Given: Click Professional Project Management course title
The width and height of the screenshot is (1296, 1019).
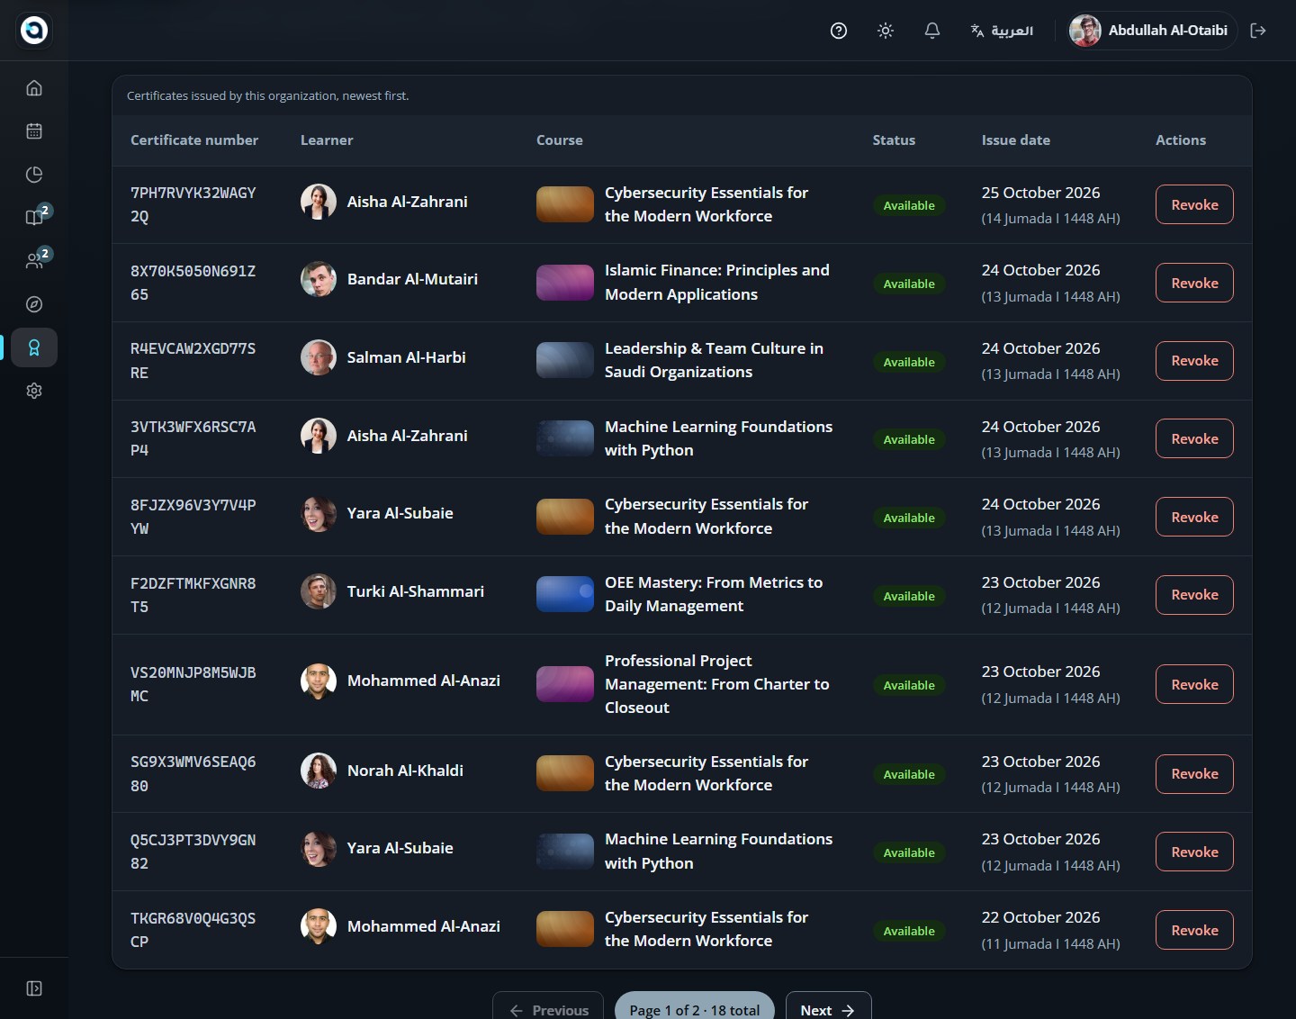Looking at the screenshot, I should pos(717,684).
